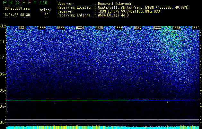202x129 pixels.
Task: Select the filename 1004260830.png
Action: (x=17, y=9)
